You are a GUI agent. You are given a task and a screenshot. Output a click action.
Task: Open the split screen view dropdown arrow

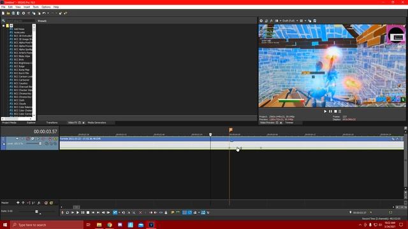280,21
